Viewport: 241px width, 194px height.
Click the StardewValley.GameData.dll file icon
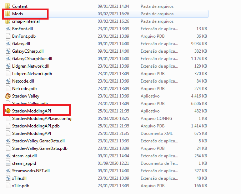pyautogui.click(x=8, y=141)
